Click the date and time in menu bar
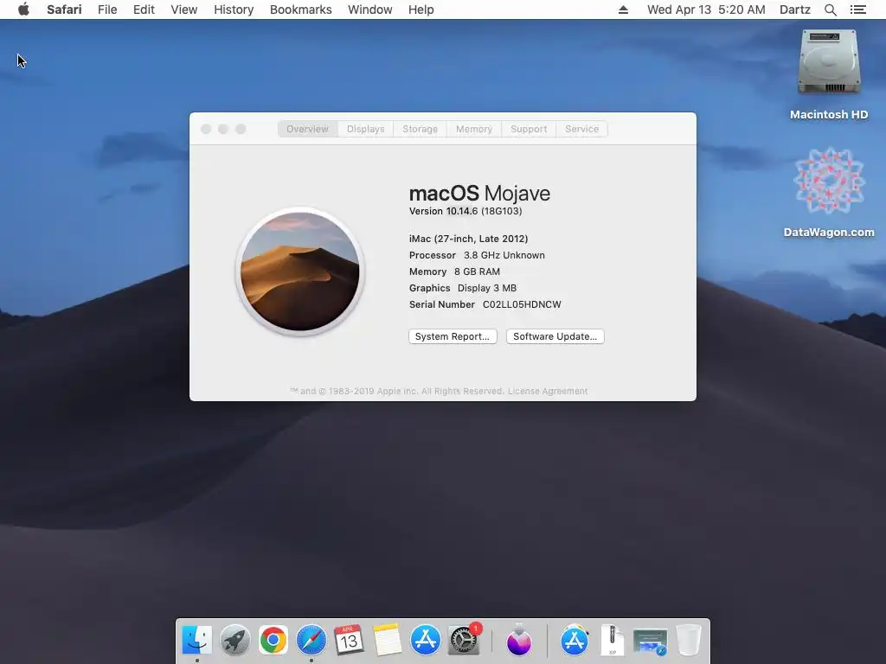 tap(706, 10)
